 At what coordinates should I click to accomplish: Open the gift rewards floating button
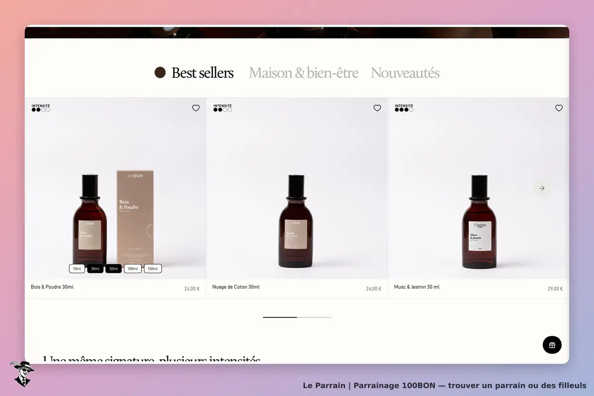point(552,345)
